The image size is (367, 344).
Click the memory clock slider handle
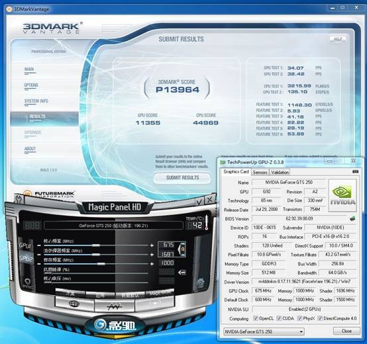(101, 264)
